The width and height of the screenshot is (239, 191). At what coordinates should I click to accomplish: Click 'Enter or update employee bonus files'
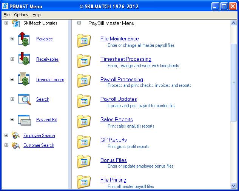140,166
